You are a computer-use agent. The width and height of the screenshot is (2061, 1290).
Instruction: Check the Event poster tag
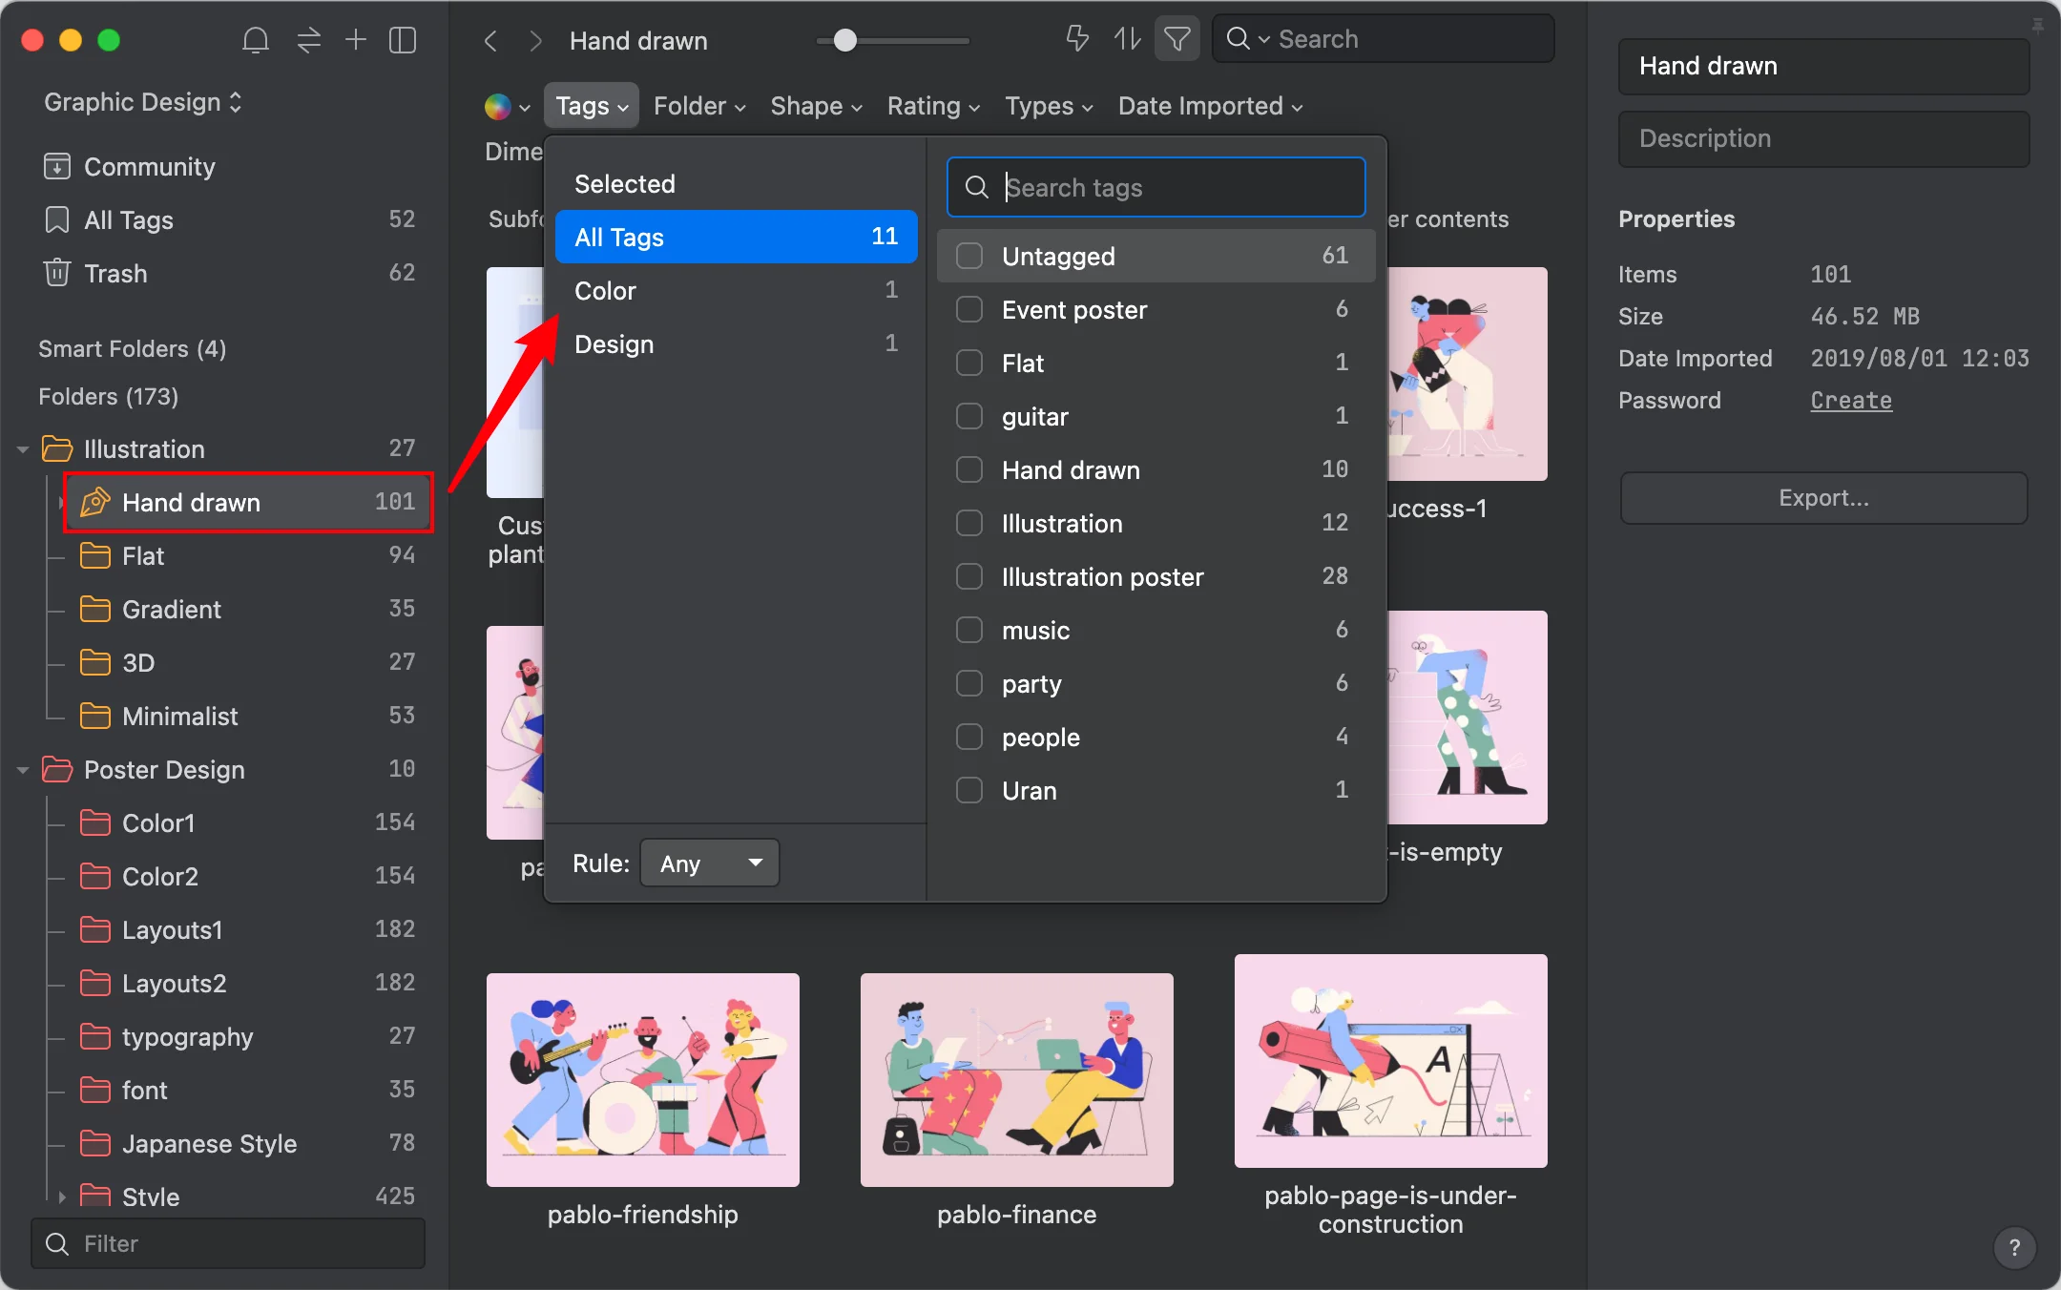969,309
